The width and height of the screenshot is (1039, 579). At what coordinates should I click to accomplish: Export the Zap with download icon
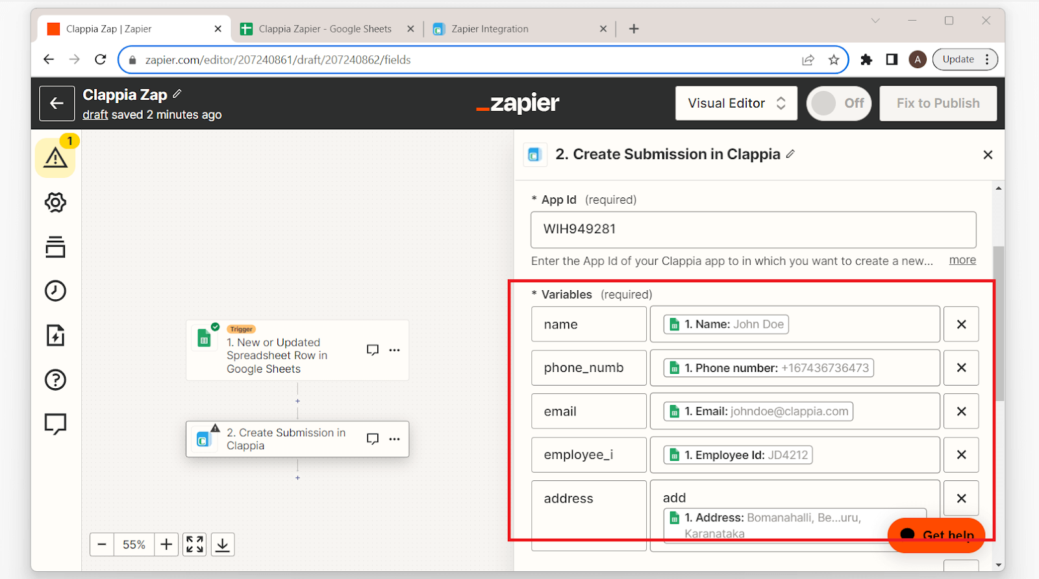pos(223,545)
